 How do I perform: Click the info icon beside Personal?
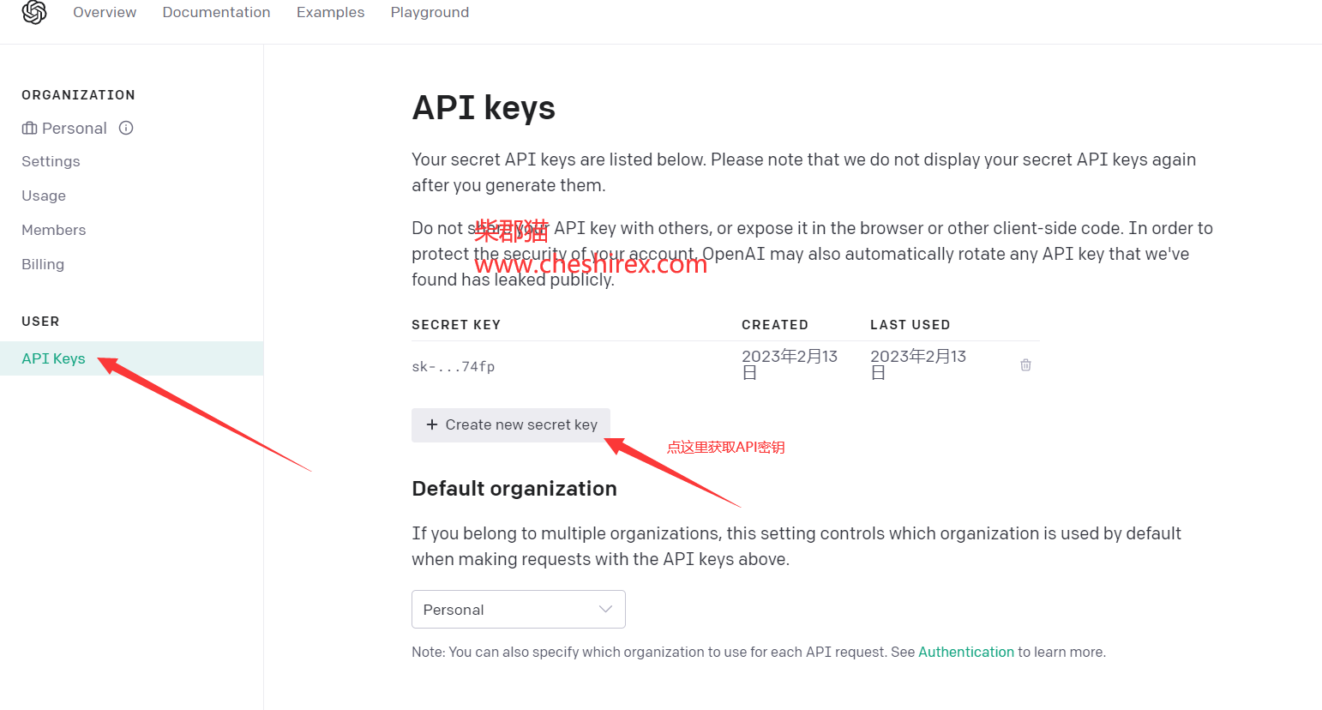(126, 128)
